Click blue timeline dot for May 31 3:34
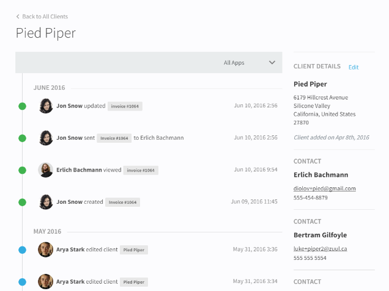This screenshot has height=291, width=389. click(23, 282)
